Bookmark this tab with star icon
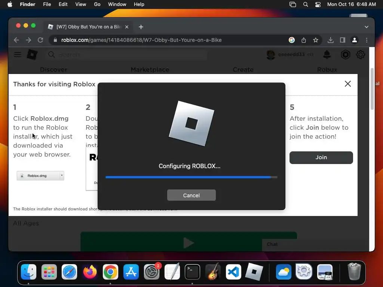 [x=316, y=40]
